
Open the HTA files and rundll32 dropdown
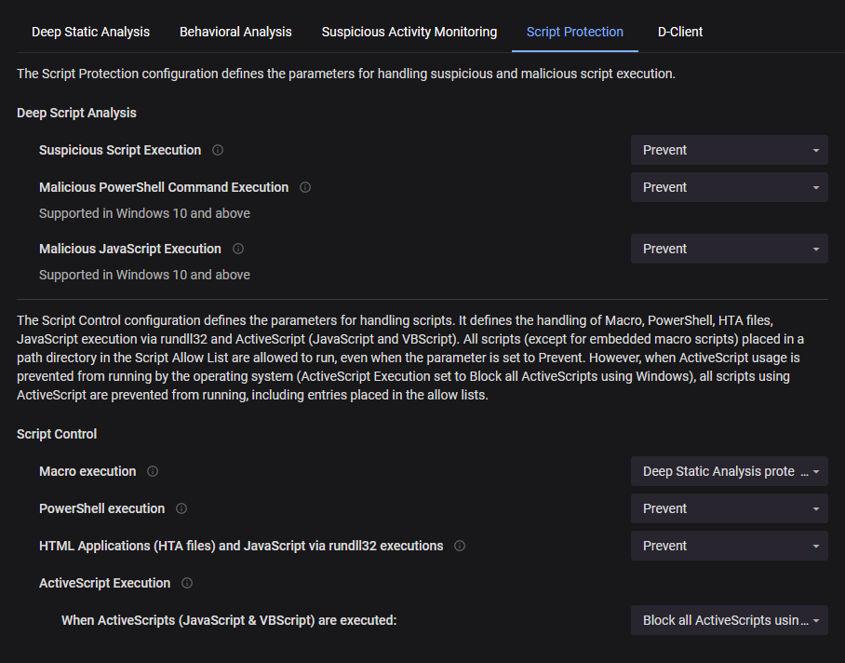729,546
